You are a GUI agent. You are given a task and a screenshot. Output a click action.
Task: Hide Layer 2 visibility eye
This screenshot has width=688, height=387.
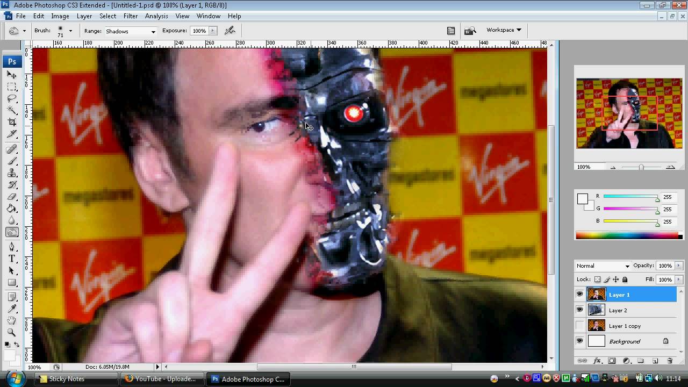point(579,310)
